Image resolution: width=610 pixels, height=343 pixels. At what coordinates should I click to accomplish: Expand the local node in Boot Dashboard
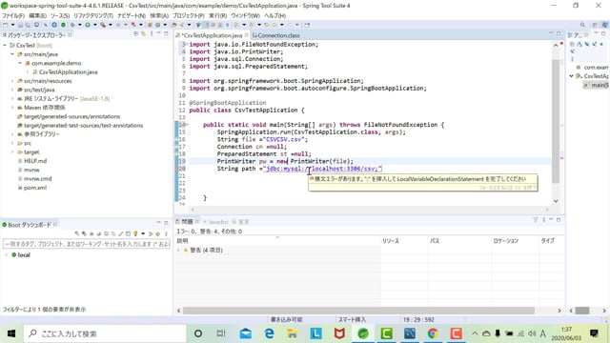pyautogui.click(x=7, y=255)
